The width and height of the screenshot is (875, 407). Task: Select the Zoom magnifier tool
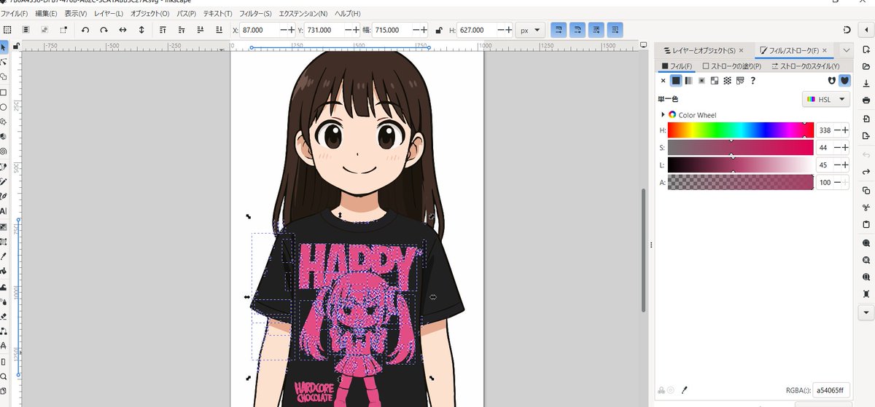tap(4, 376)
